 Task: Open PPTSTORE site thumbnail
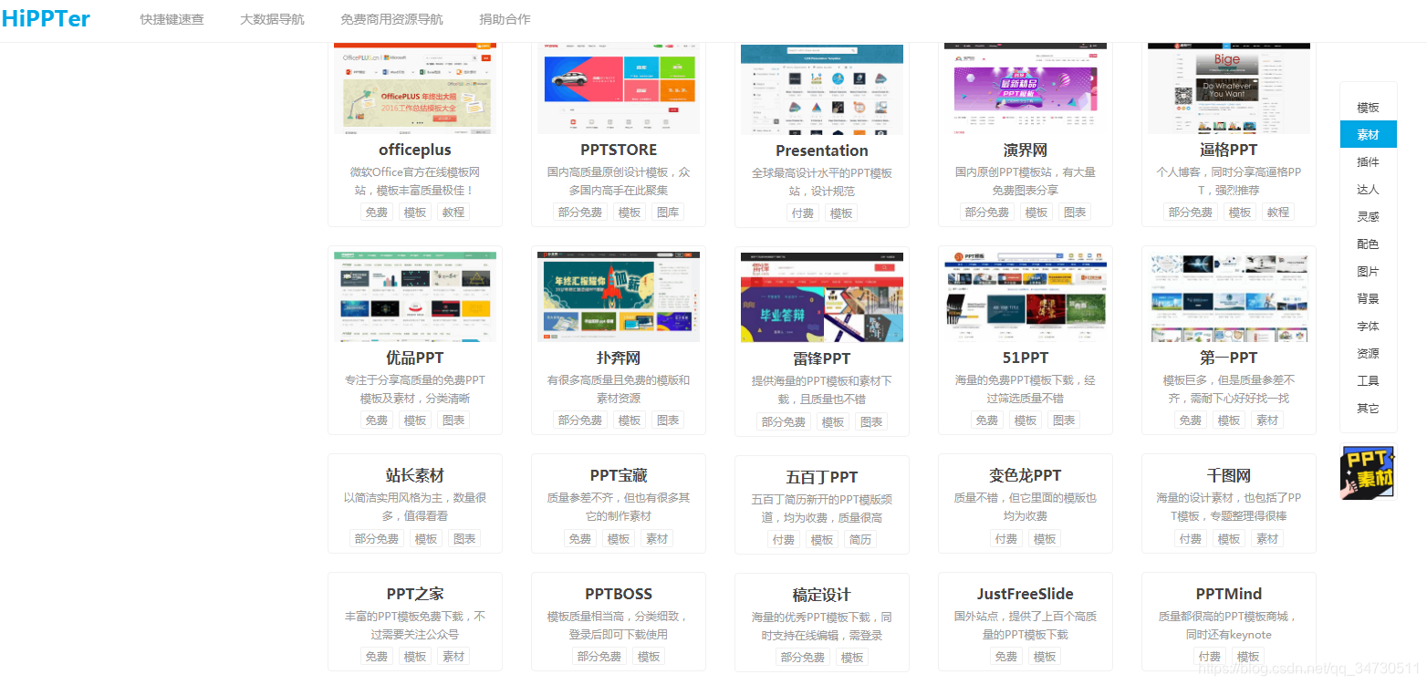point(619,88)
